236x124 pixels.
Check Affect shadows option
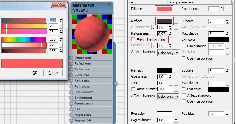click(184, 95)
